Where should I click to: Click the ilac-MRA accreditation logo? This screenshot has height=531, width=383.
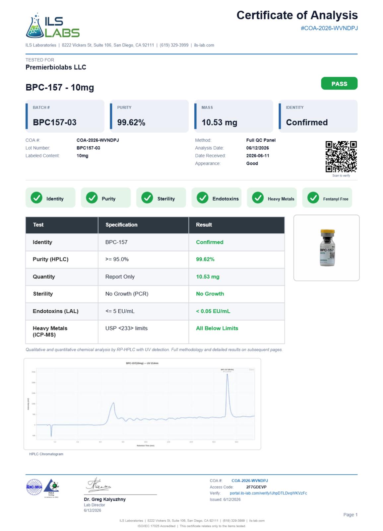point(34,487)
